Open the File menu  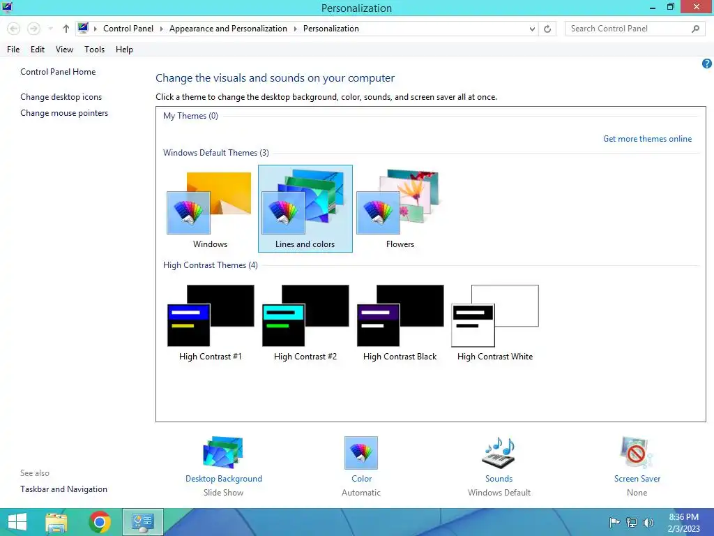pyautogui.click(x=13, y=50)
